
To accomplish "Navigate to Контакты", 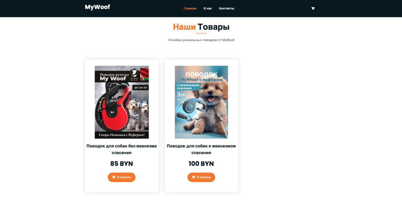I will pos(227,8).
